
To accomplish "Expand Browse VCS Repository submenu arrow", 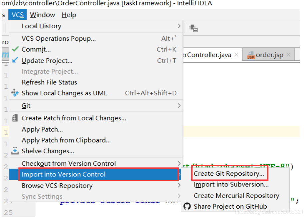I will click(179, 185).
